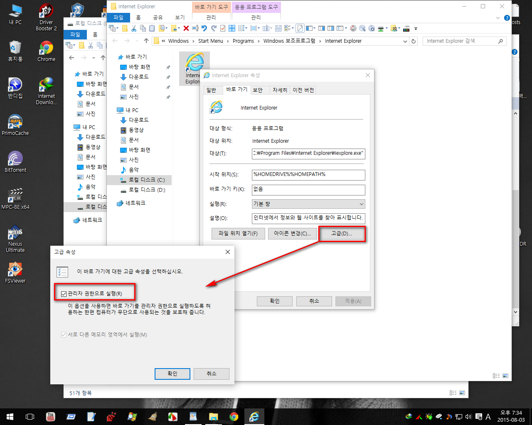Screen dimensions: 532x425
Task: Click the Internet Explorer 검색 search box
Action: [464, 41]
